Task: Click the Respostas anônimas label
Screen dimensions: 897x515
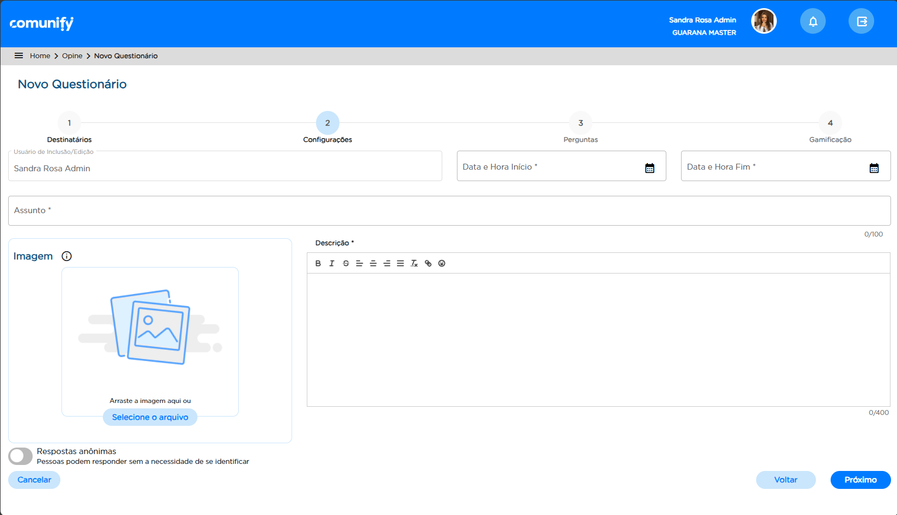Action: (x=76, y=451)
